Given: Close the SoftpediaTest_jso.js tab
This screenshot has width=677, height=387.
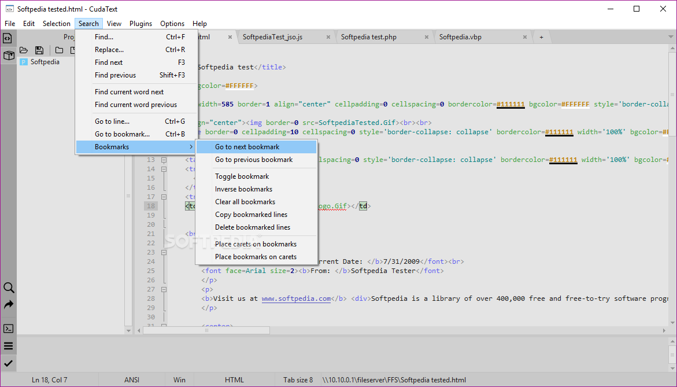Looking at the screenshot, I should click(328, 37).
